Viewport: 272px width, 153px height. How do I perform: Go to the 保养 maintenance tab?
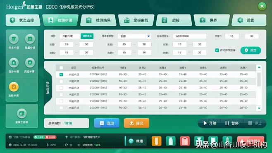[212, 20]
